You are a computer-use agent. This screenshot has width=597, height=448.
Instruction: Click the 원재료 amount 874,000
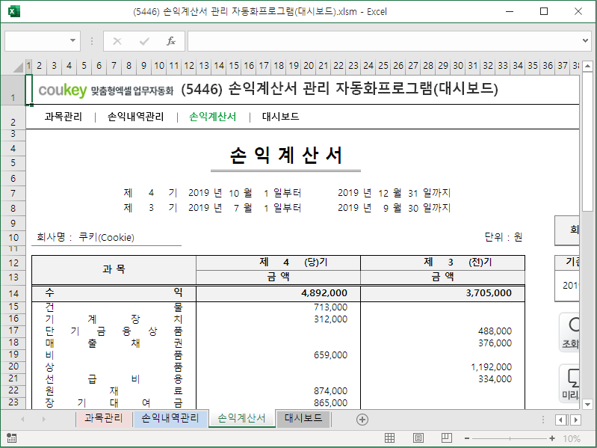pyautogui.click(x=330, y=391)
